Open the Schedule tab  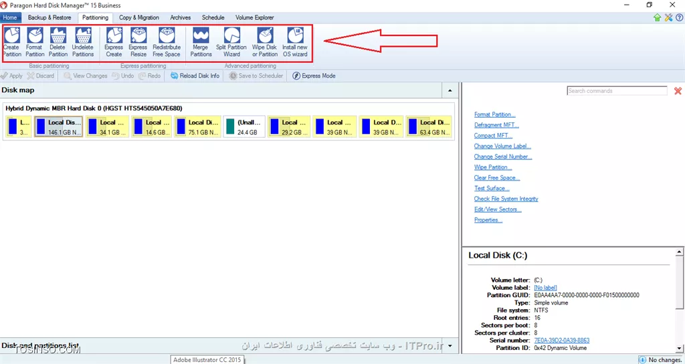click(x=213, y=17)
